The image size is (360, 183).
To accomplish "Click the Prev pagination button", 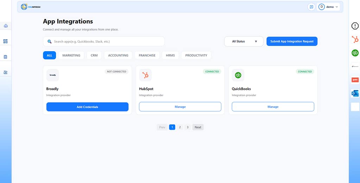I will pos(162,127).
